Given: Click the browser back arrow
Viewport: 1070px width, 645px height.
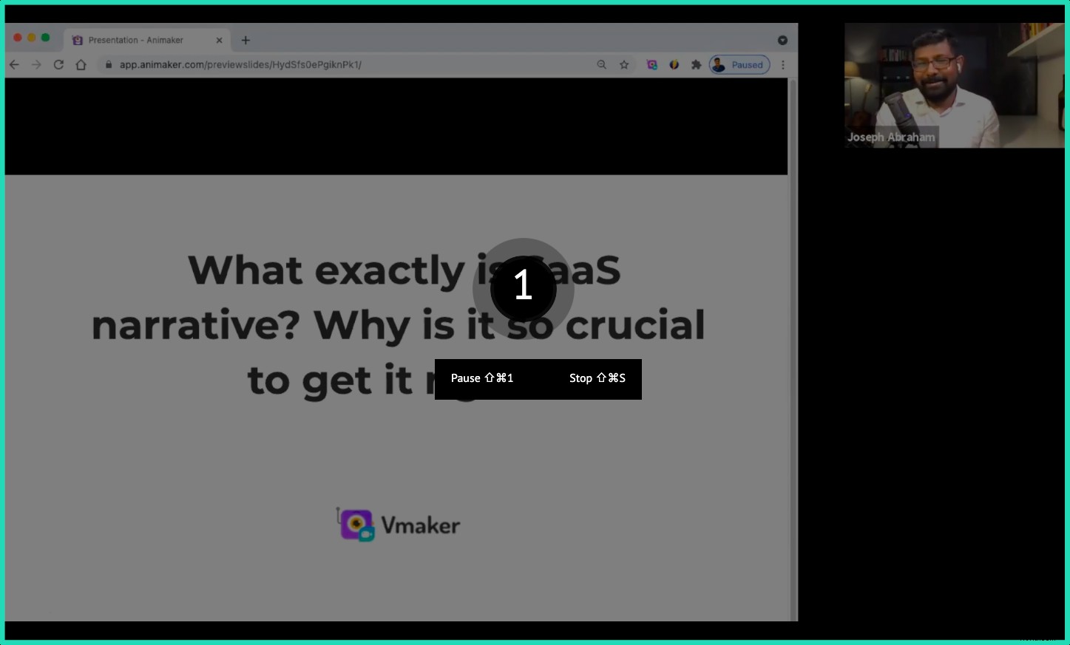Looking at the screenshot, I should 14,64.
